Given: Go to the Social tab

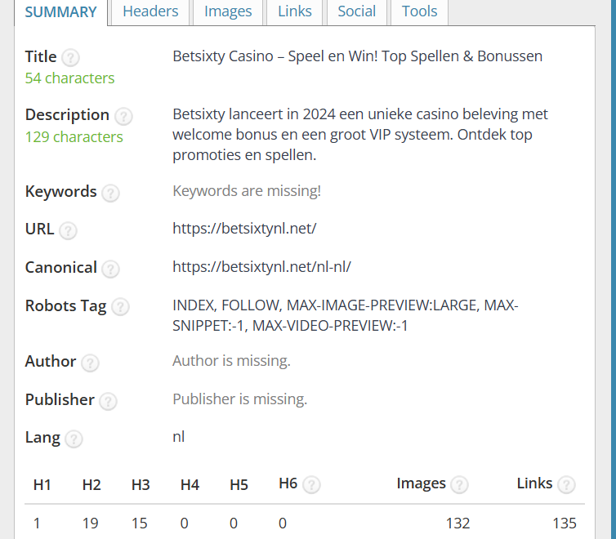Looking at the screenshot, I should click(x=357, y=11).
